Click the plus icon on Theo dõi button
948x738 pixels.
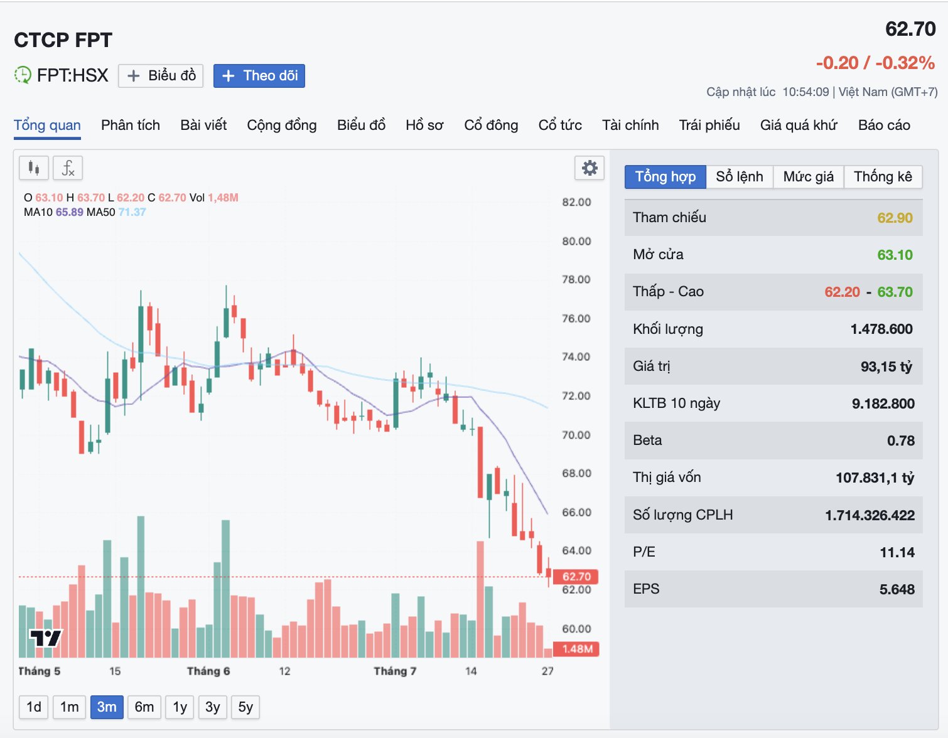click(229, 76)
